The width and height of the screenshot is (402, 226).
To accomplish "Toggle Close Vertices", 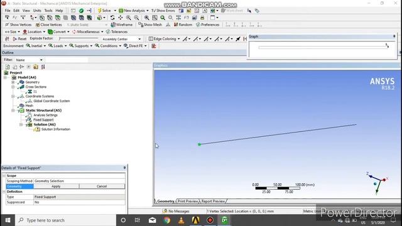I will coord(49,25).
